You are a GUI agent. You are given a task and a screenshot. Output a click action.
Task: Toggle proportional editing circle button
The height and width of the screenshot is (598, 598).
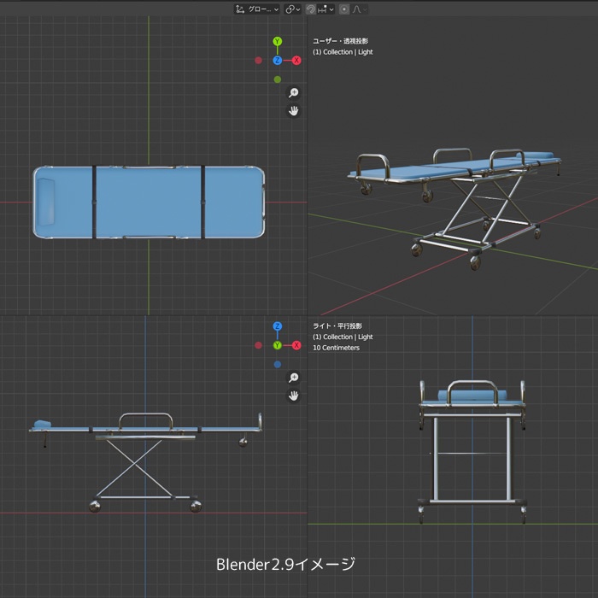344,9
